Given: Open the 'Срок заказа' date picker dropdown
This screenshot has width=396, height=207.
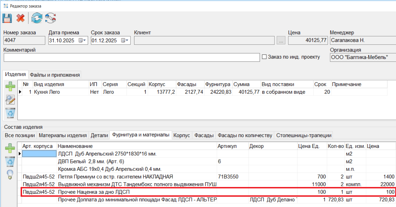Looking at the screenshot, I should [127, 41].
